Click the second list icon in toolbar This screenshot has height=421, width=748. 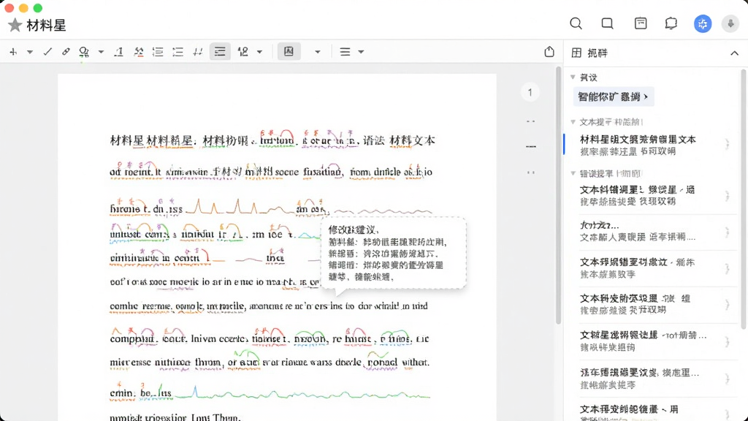[178, 52]
